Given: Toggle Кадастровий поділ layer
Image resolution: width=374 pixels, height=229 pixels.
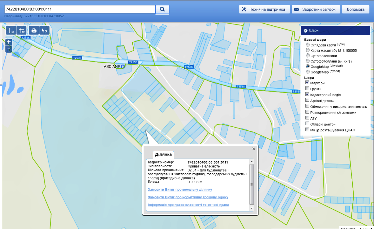Looking at the screenshot, I should [x=307, y=94].
